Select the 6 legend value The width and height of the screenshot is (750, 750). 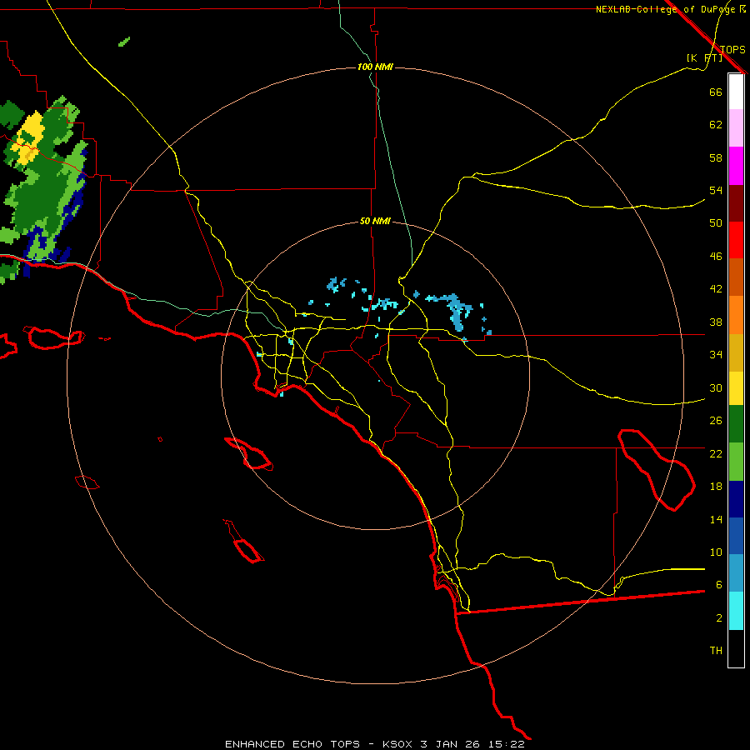coord(718,585)
